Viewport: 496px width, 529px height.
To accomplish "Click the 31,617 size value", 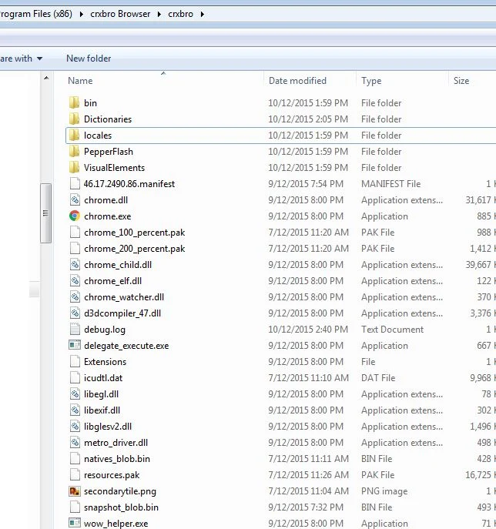I will click(x=478, y=200).
